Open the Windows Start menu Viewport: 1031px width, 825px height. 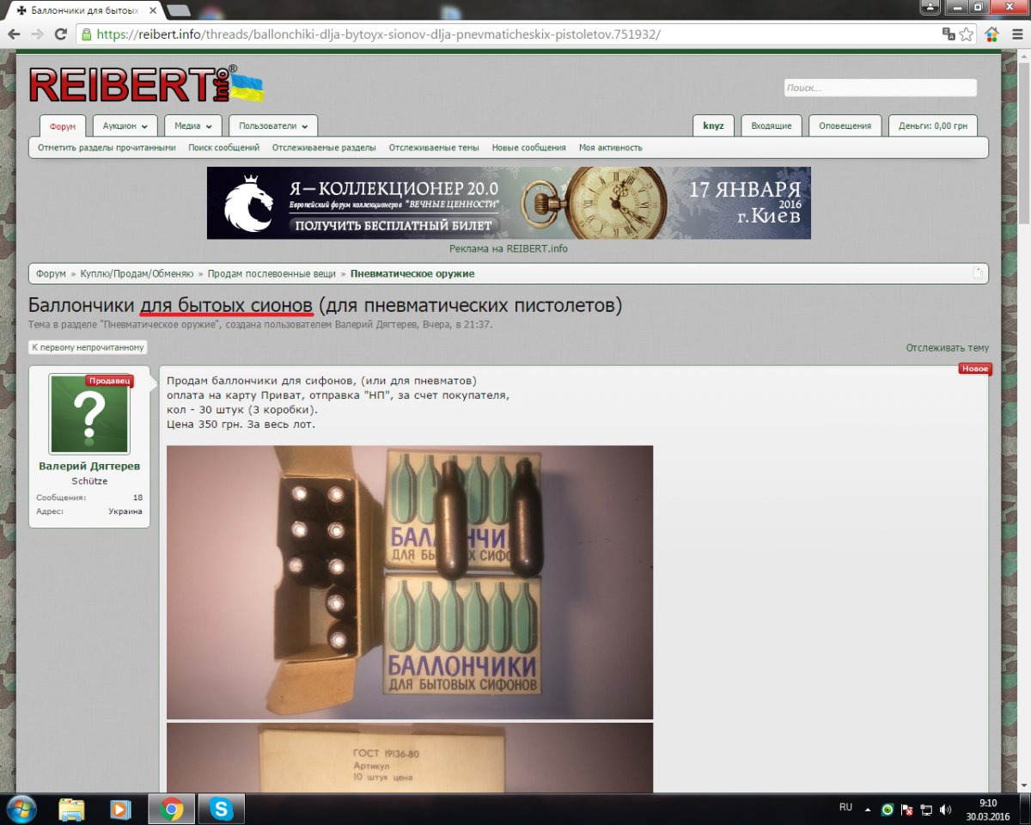point(21,809)
